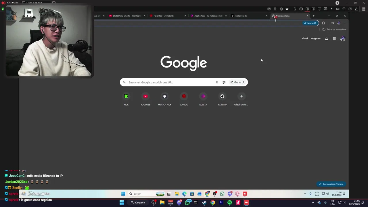The height and width of the screenshot is (207, 368).
Task: Open AnyDesk actions lightning icon
Action: (x=332, y=9)
